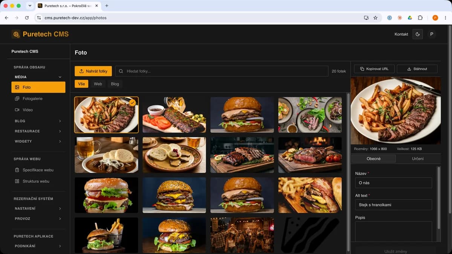Screen dimensions: 452x254
Task: Open Specifikace webu in the sidebar
Action: click(x=38, y=170)
